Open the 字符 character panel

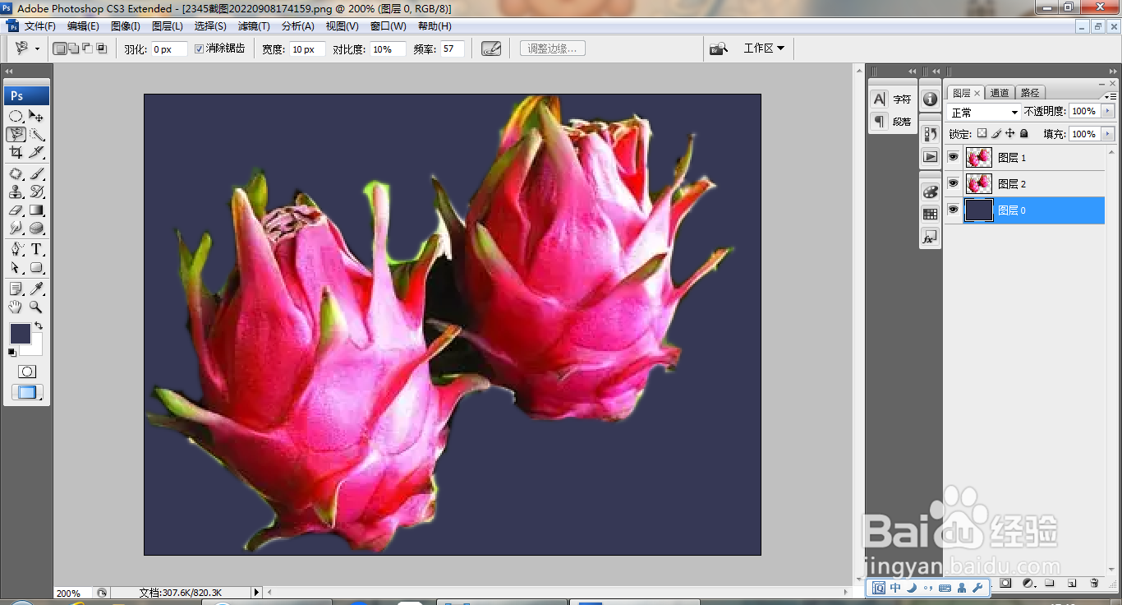(892, 99)
